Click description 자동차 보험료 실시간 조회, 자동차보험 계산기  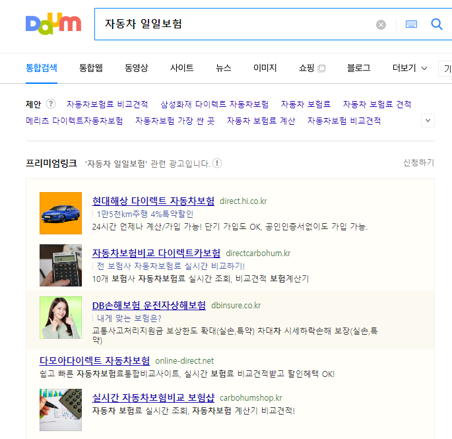[x=193, y=411]
